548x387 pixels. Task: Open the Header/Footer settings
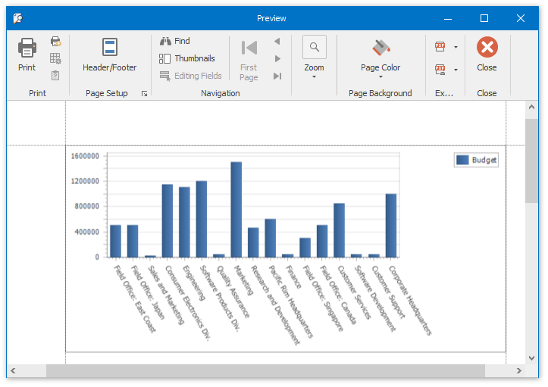tap(110, 55)
